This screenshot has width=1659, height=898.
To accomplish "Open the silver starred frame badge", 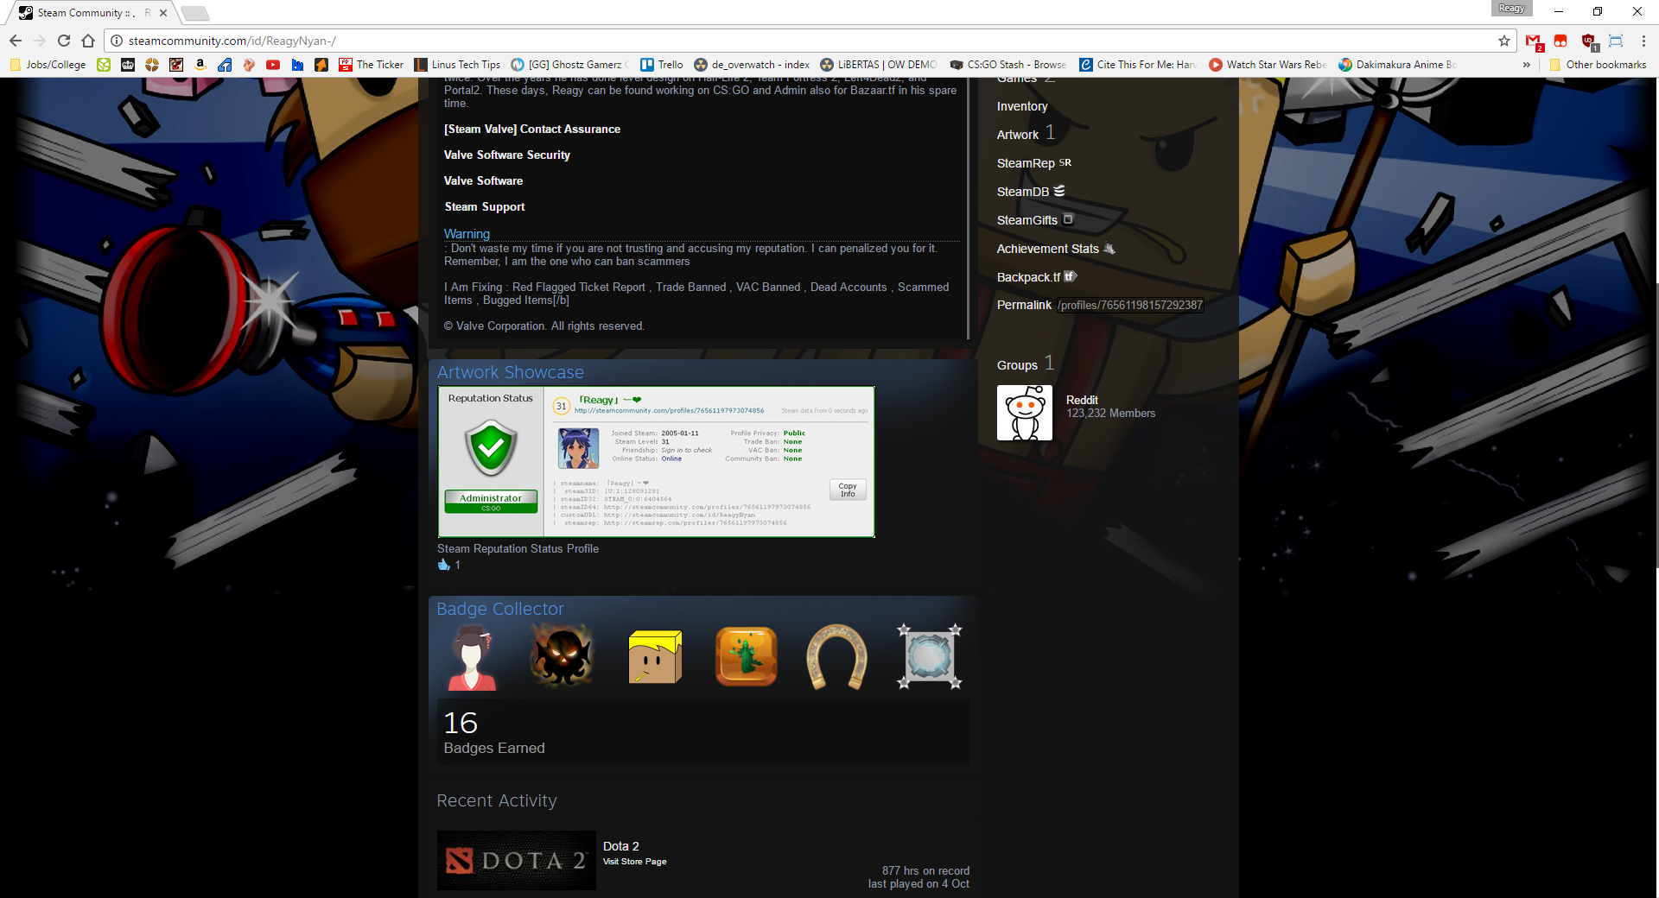I will point(930,657).
